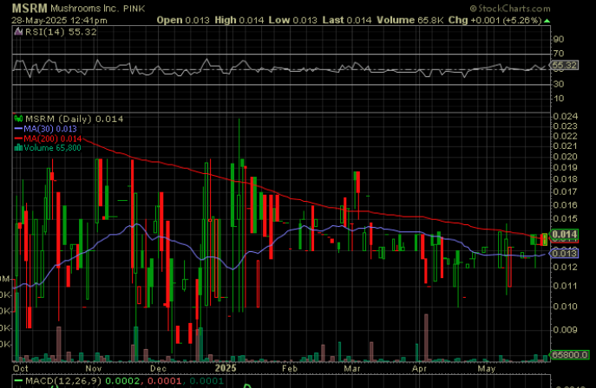Click the 2025 year label on the date axis
The width and height of the screenshot is (596, 388).
[226, 368]
